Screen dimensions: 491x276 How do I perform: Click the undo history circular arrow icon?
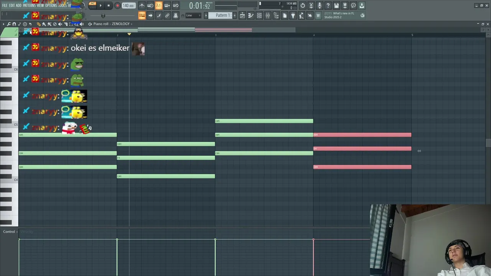pos(303,5)
